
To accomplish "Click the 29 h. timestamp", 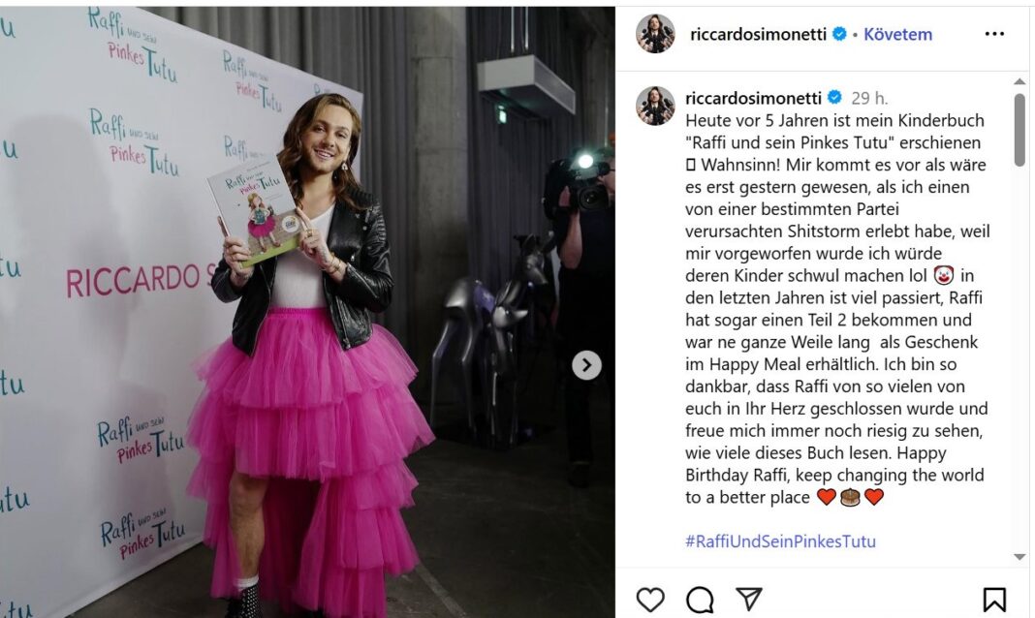I will point(869,98).
